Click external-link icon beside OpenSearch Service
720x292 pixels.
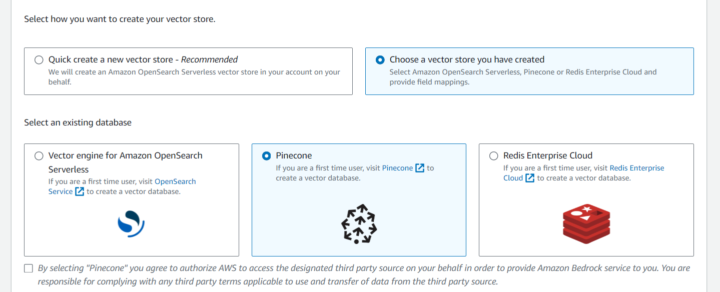(x=80, y=191)
